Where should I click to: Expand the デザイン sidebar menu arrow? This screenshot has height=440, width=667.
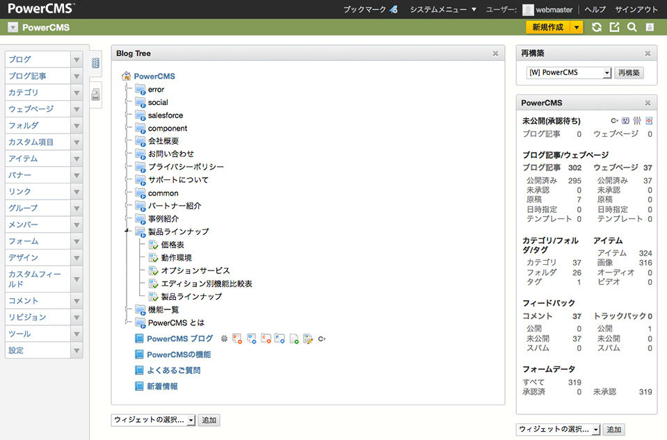click(x=77, y=258)
